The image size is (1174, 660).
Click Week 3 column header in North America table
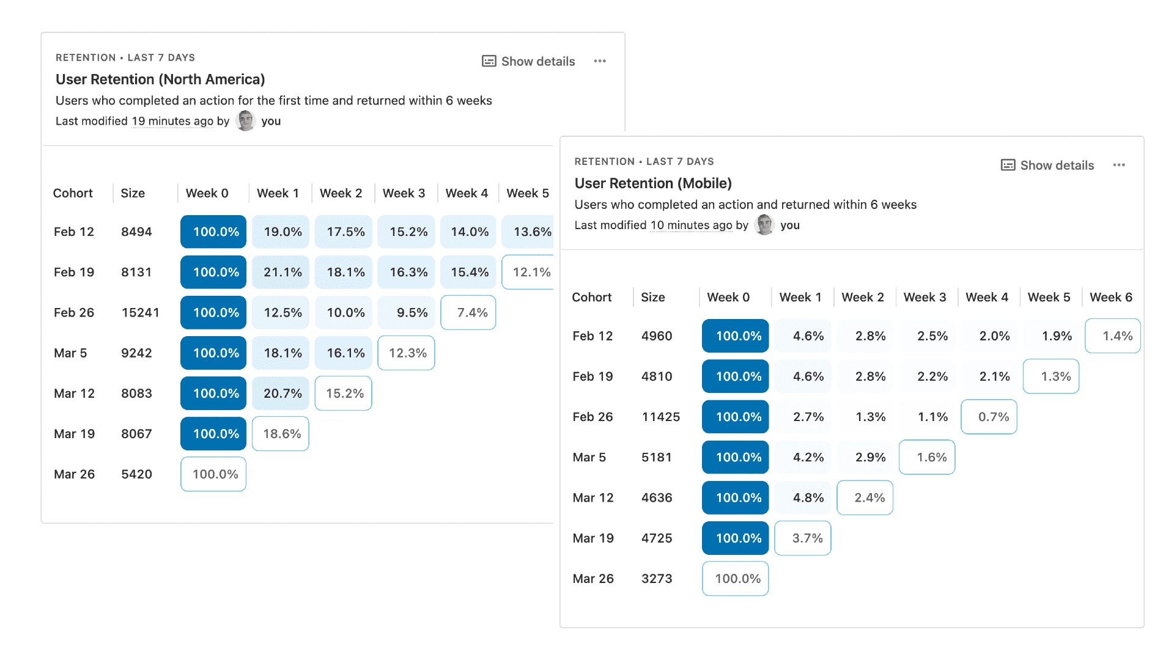[404, 193]
